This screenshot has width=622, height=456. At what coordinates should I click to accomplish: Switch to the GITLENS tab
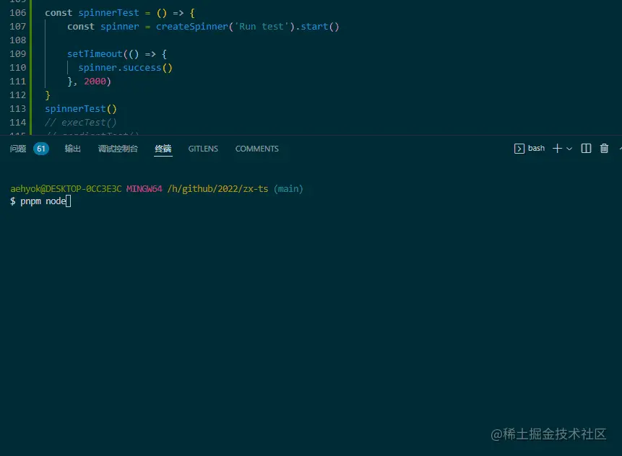203,149
